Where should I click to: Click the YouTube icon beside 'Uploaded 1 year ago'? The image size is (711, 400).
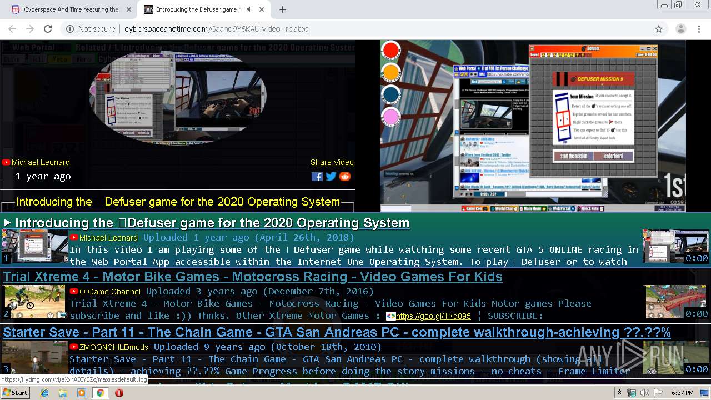(x=74, y=238)
